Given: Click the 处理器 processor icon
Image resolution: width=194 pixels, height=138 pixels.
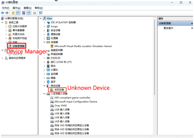Looking at the screenshot, I should (48, 38).
